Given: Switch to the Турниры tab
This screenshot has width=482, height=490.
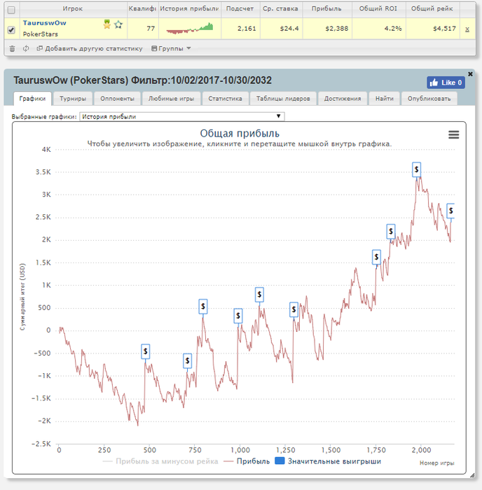Looking at the screenshot, I should (73, 99).
